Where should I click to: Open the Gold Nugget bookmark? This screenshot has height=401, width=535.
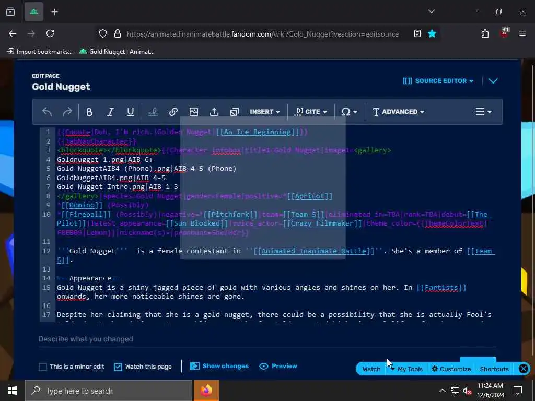click(117, 52)
